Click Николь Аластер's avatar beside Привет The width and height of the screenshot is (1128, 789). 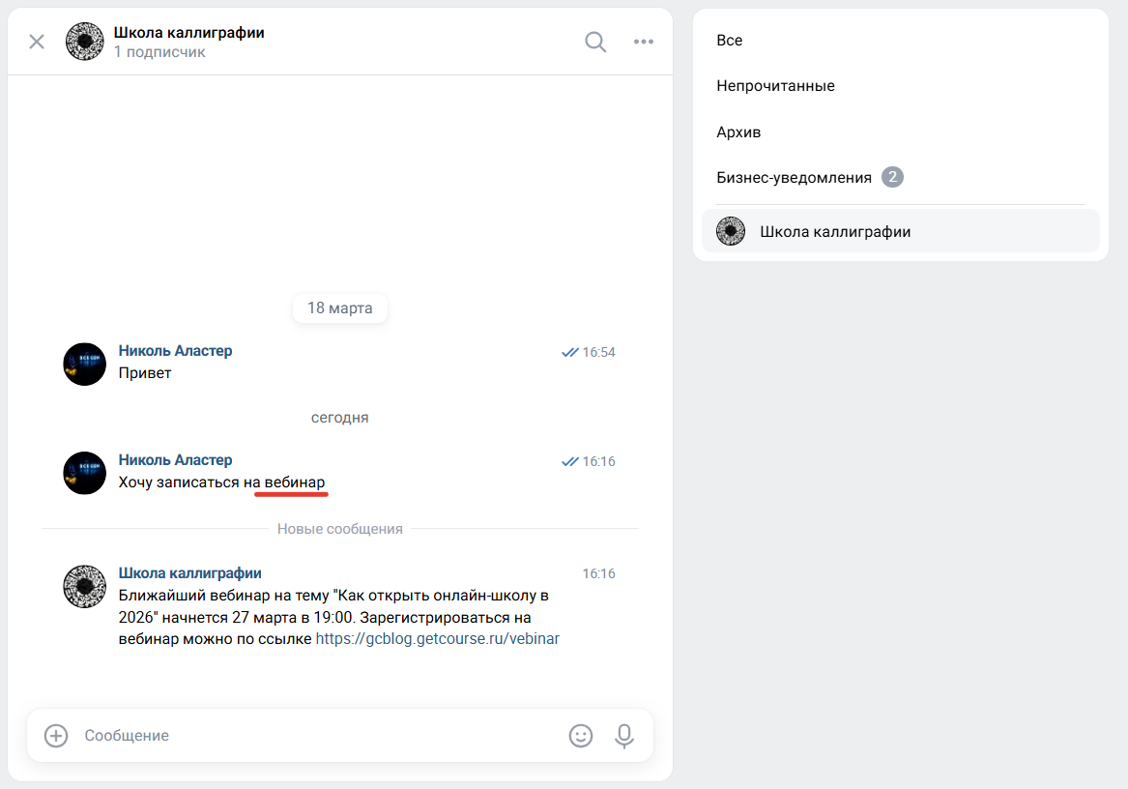[x=84, y=364]
